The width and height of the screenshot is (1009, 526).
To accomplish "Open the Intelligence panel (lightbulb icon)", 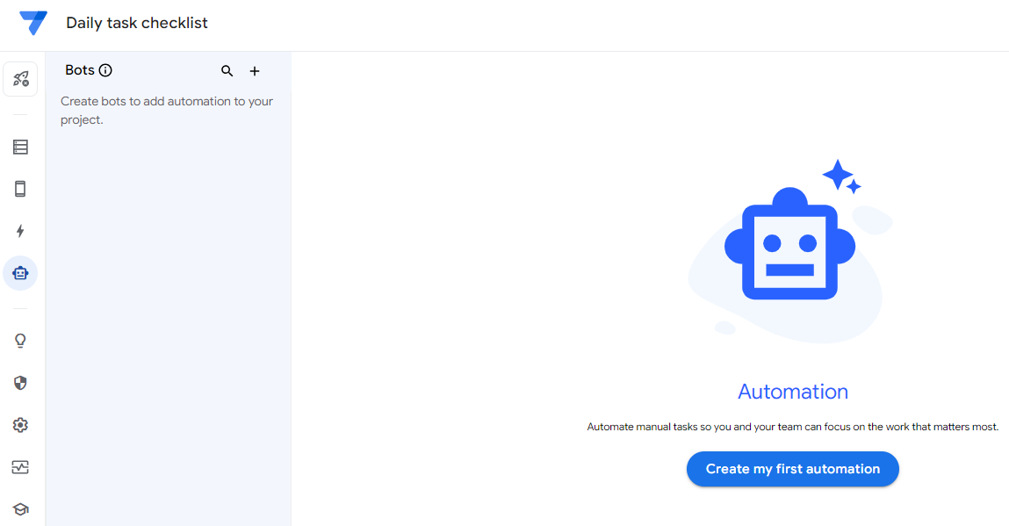I will [20, 340].
